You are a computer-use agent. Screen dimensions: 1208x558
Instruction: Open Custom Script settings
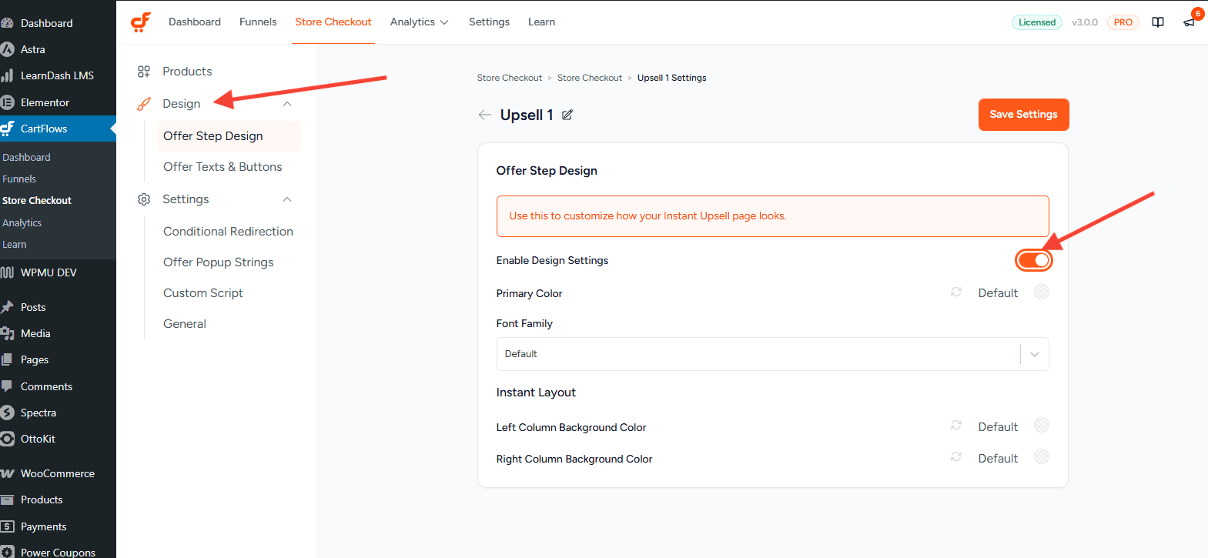tap(203, 293)
